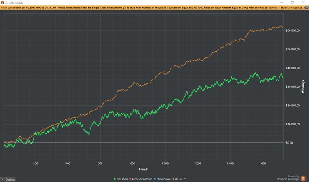
Task: Click the Hold'em Manager 2 logo icon
Action: (303, 178)
